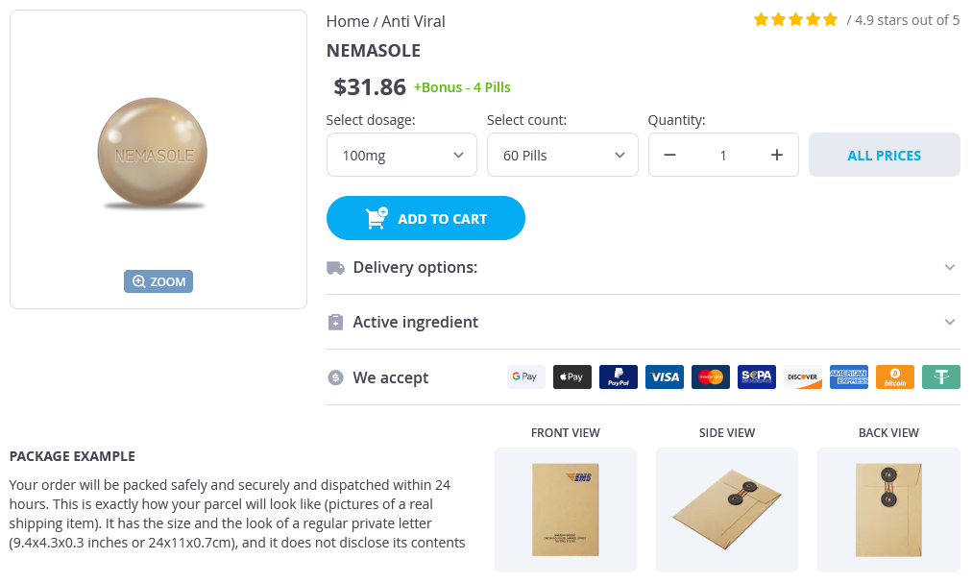Expand the Active ingredient section

click(643, 322)
